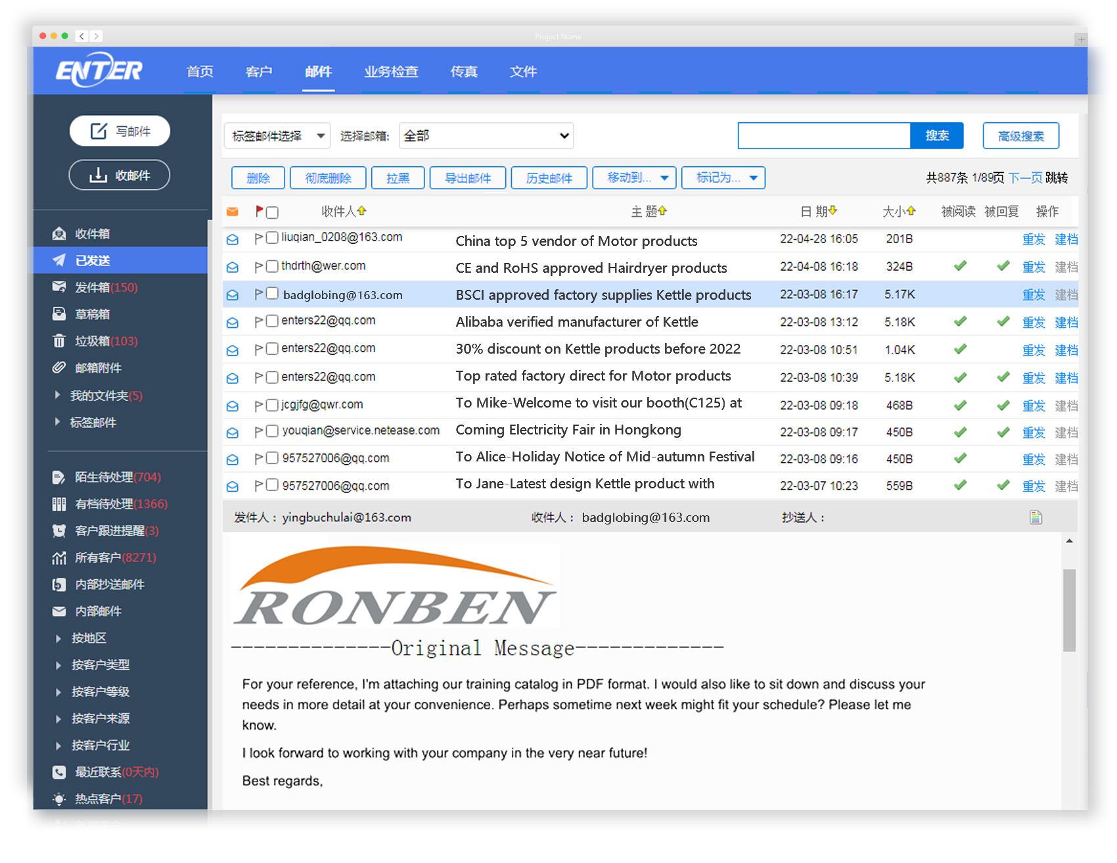The height and width of the screenshot is (863, 1117).
Task: Open 有档待处理(1366) icon
Action: coord(59,504)
